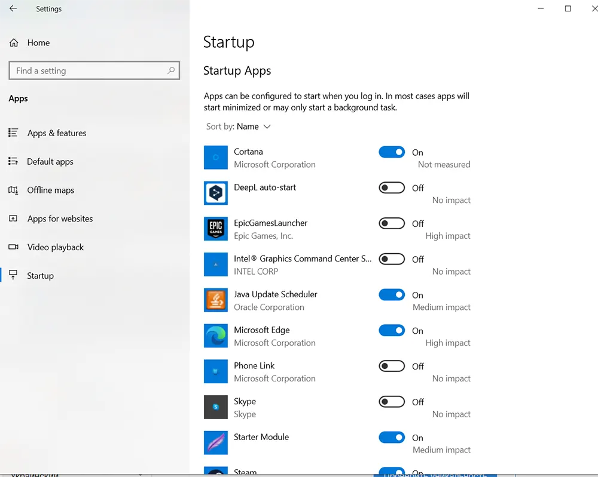598x477 pixels.
Task: Open Apps & features page
Action: pos(56,133)
